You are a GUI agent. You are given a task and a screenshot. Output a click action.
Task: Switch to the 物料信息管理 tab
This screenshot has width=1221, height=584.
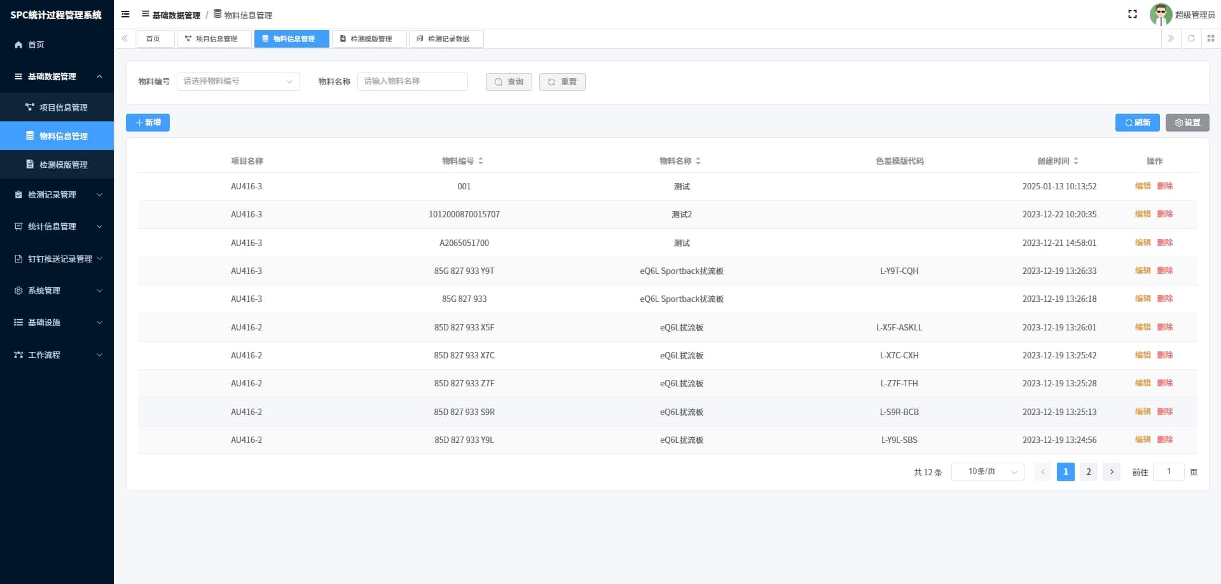click(292, 39)
